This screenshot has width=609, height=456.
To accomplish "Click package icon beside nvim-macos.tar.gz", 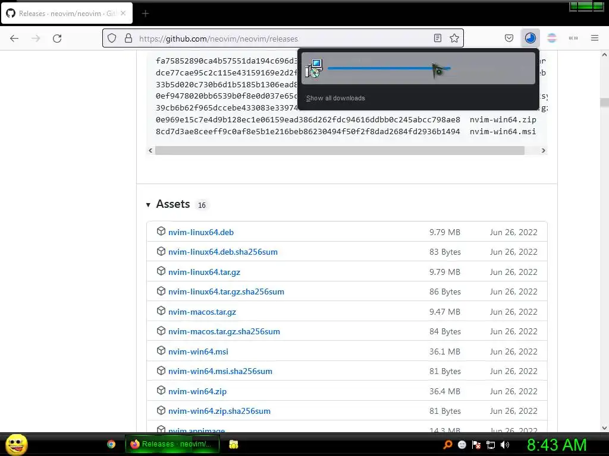I will (161, 311).
